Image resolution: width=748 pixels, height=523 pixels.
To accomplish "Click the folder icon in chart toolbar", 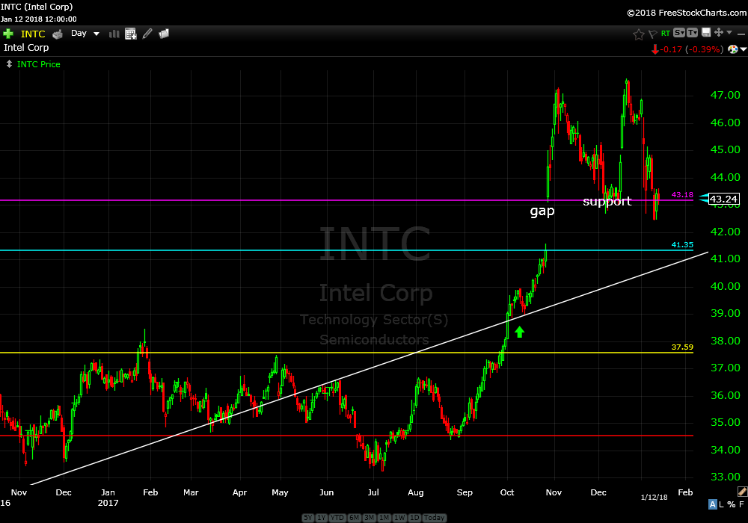I will [x=164, y=34].
